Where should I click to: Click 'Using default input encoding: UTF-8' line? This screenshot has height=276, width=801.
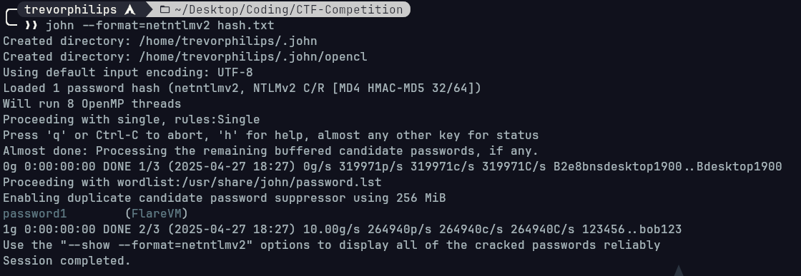coord(128,72)
